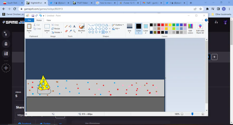The width and height of the screenshot is (233, 125).
Task: Switch to the Home ribbon tab
Action: click(39, 20)
